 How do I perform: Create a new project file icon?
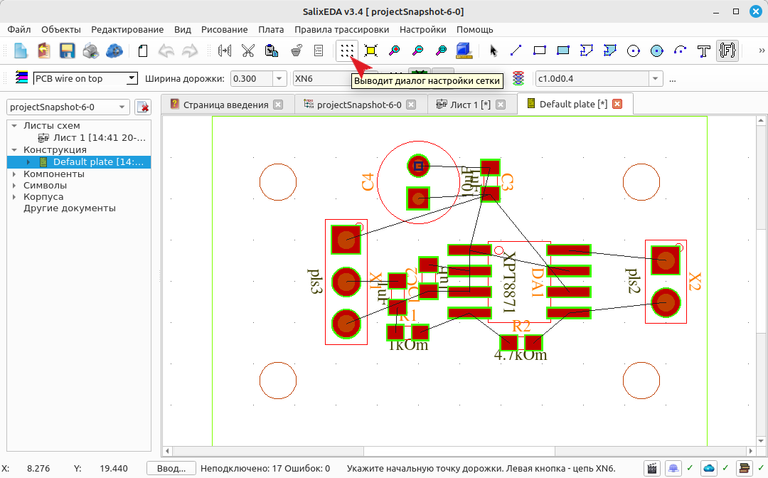click(x=21, y=51)
